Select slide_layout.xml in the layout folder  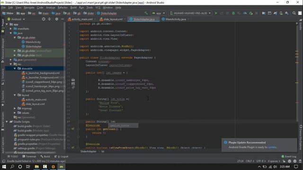pyautogui.click(x=35, y=104)
